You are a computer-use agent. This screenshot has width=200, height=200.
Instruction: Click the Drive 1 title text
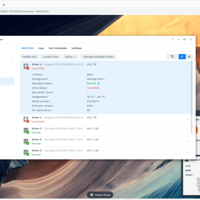37,64
